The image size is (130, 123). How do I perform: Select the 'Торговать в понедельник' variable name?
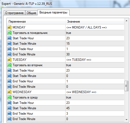[30, 33]
